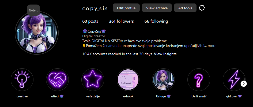The image size is (253, 107).
Task: Open the creative lightbulb highlight
Action: (x=22, y=80)
